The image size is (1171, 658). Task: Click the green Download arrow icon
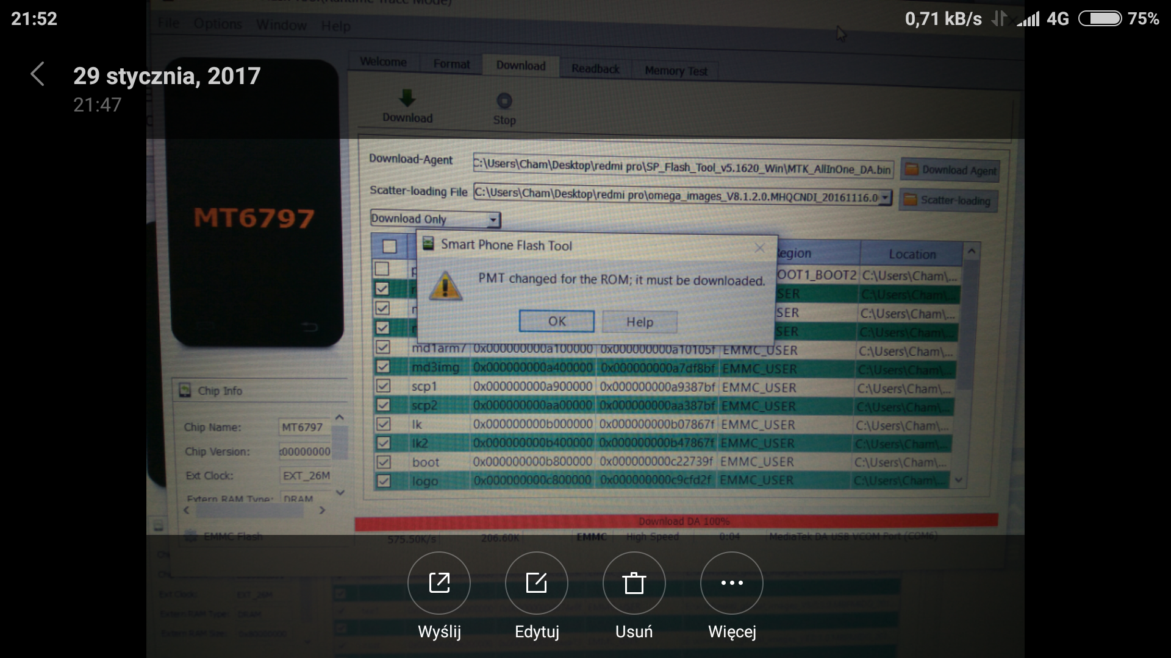click(x=407, y=99)
